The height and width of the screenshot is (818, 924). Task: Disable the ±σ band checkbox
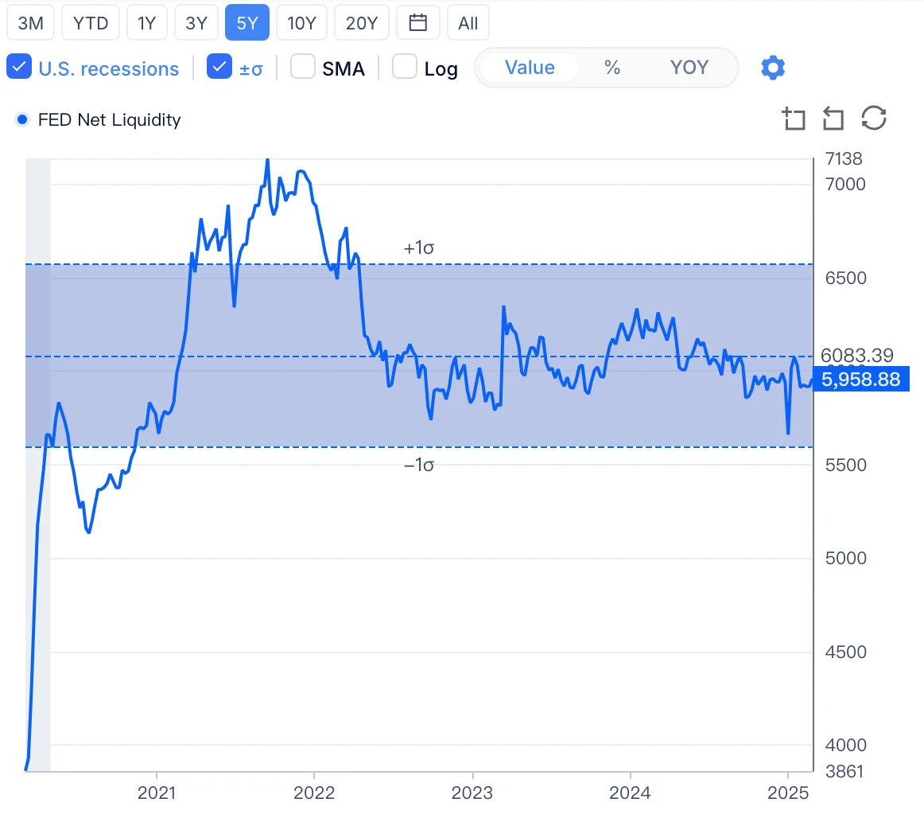pos(219,68)
